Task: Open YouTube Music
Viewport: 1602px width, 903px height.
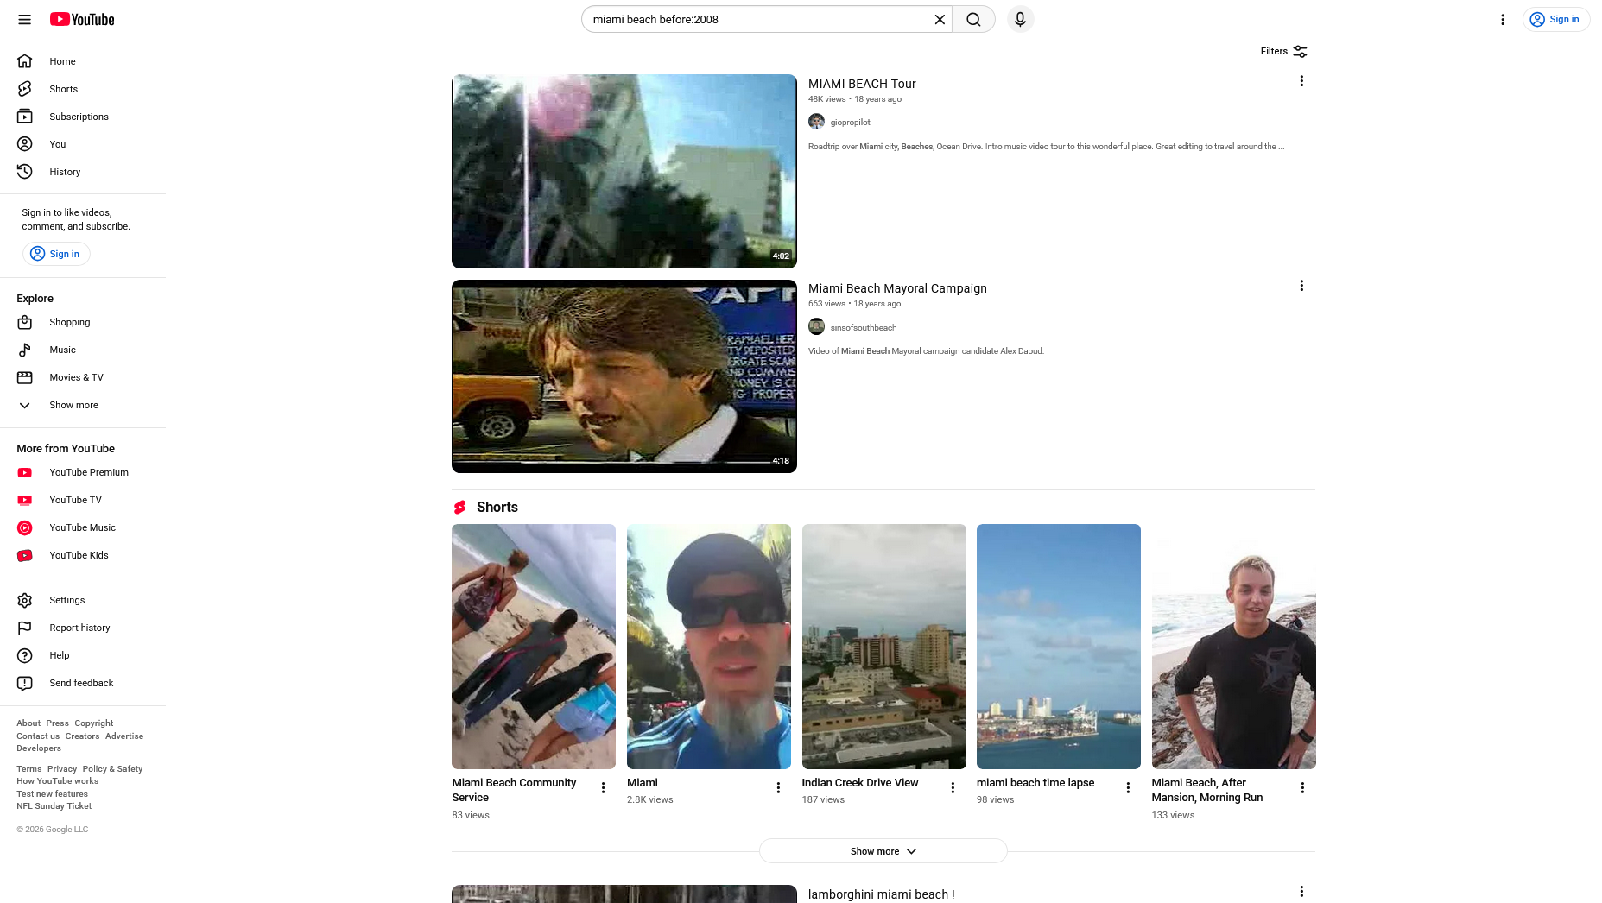Action: (x=83, y=527)
